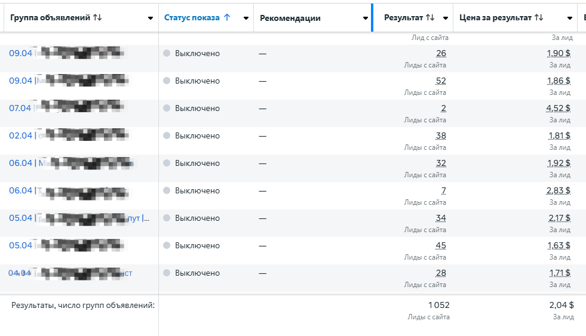Click Выключено status in 1,90 $ row
This screenshot has width=586, height=336.
(197, 53)
